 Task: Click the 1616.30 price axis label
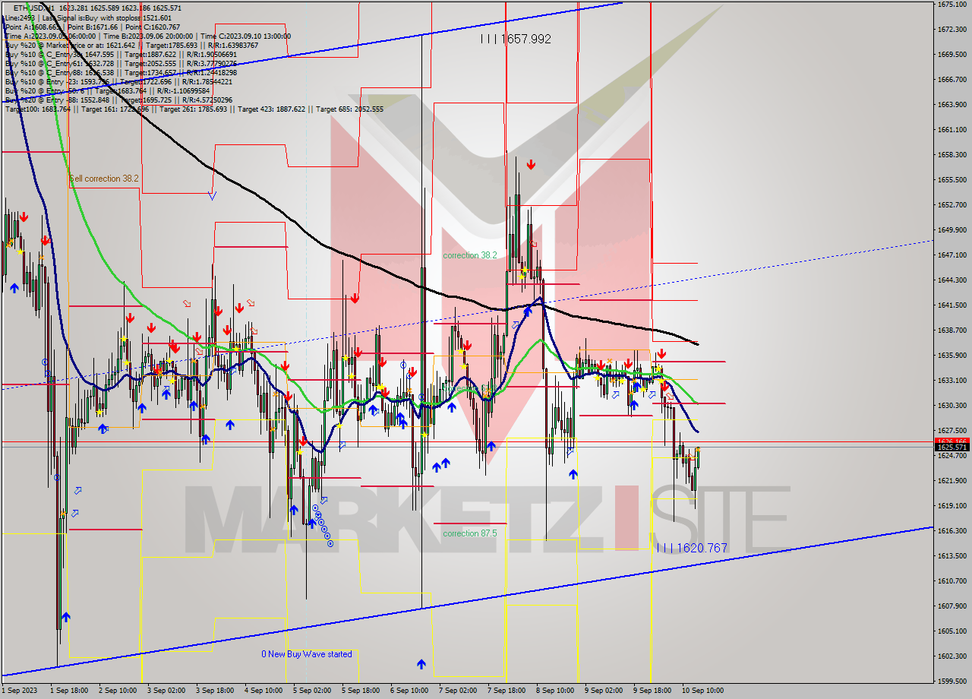951,531
